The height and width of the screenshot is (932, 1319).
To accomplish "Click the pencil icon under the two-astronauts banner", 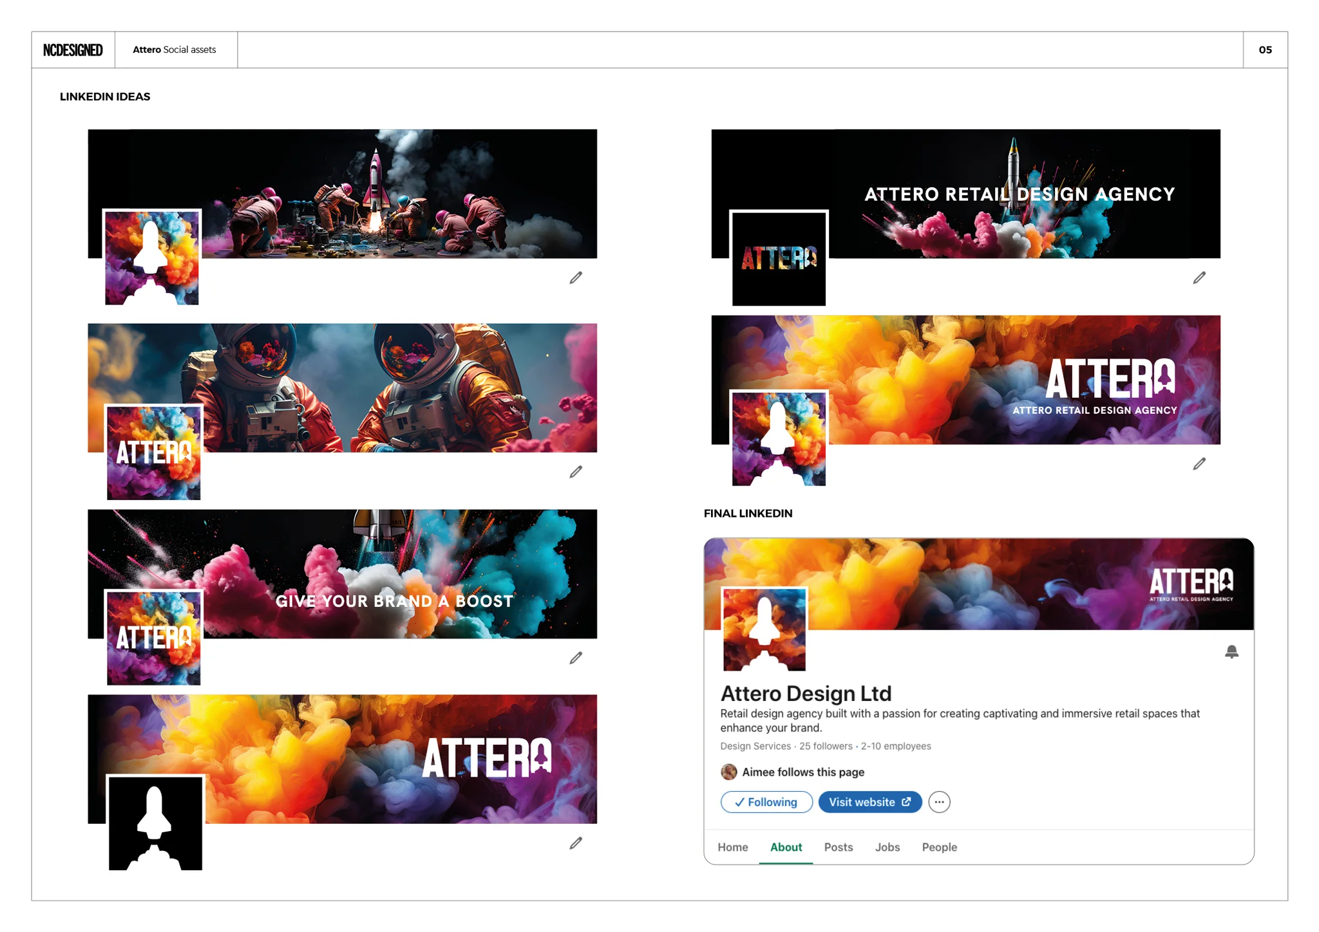I will (x=576, y=472).
